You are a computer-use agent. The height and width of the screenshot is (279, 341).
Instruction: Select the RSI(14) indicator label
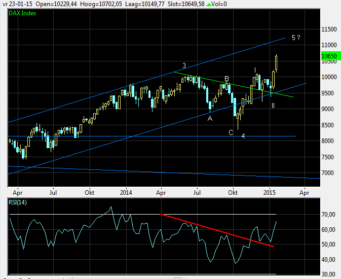click(x=19, y=203)
